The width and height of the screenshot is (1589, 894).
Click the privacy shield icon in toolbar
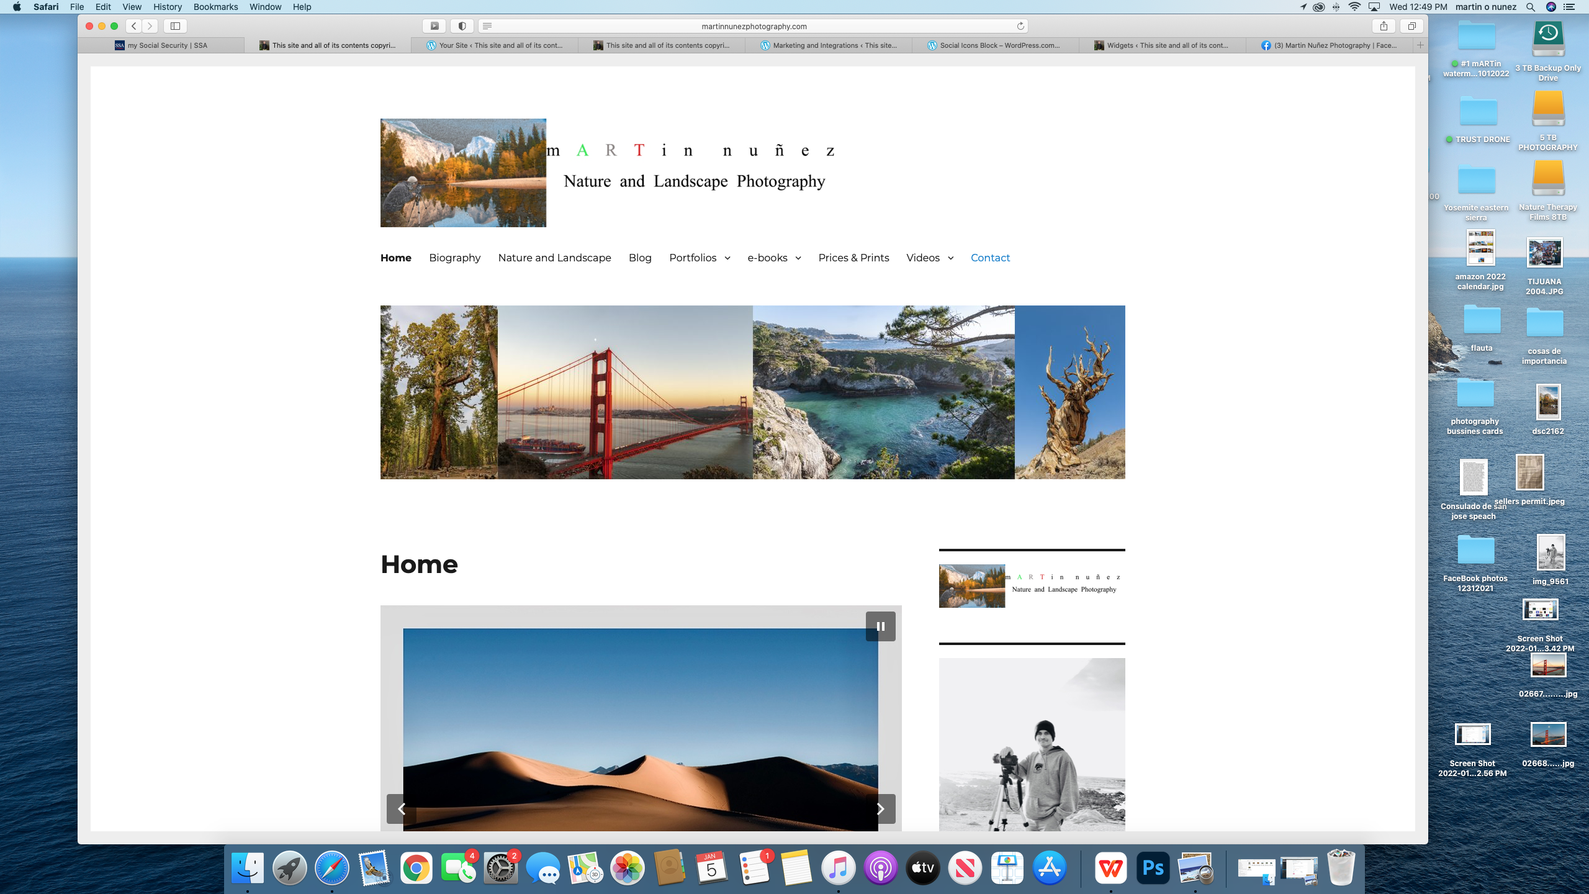pos(462,26)
